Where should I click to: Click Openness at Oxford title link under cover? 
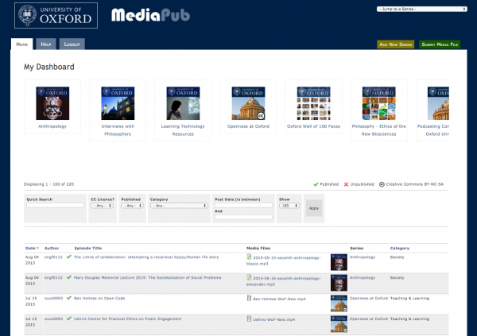(248, 126)
